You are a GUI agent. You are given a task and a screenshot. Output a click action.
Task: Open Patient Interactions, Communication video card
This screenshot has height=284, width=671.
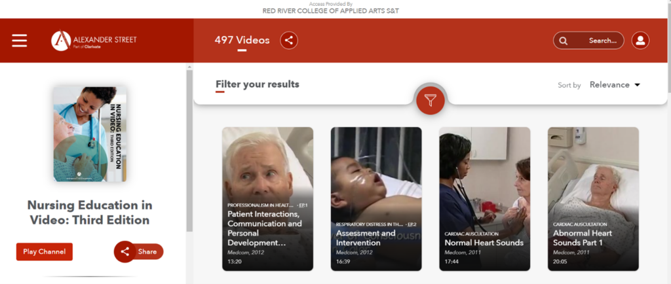(x=267, y=199)
